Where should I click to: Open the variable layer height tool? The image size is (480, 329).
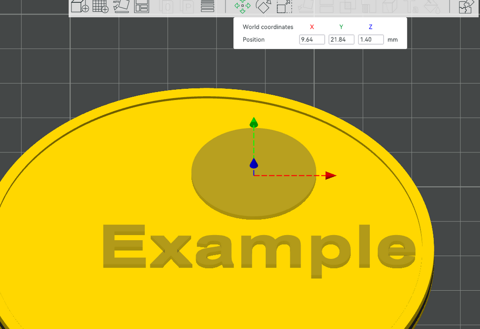click(207, 6)
